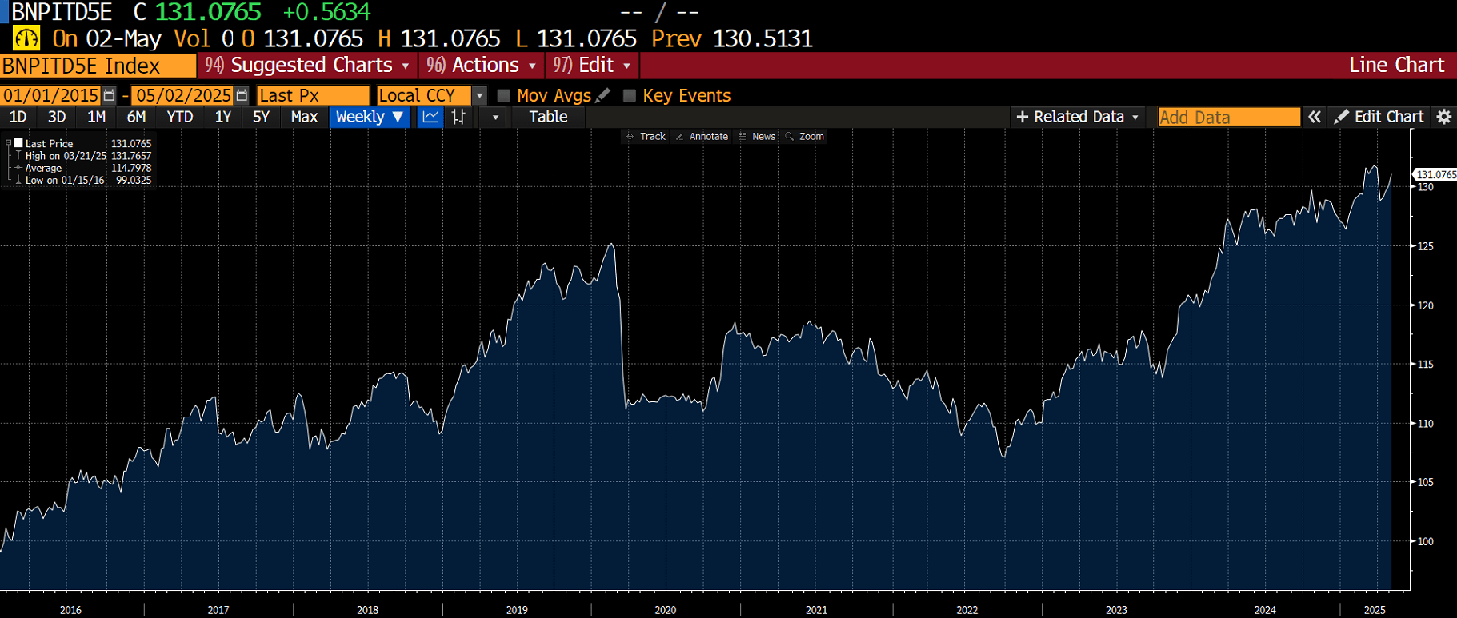
Task: Click the Edit Chart button
Action: click(x=1379, y=117)
